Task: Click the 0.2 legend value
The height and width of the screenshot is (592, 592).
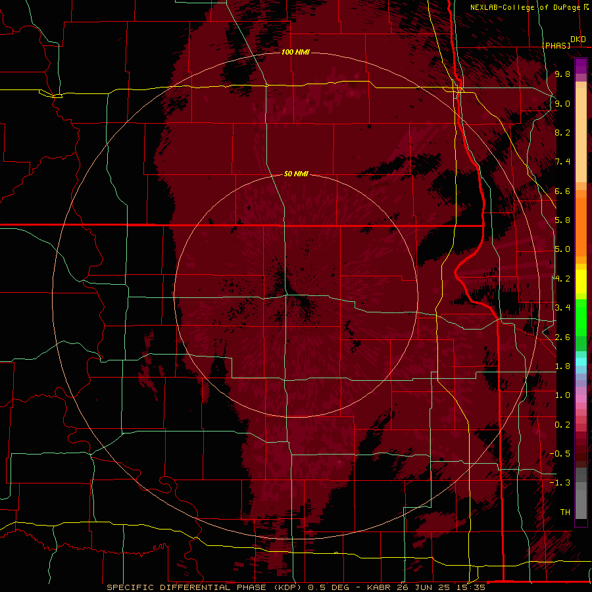Action: pos(562,425)
